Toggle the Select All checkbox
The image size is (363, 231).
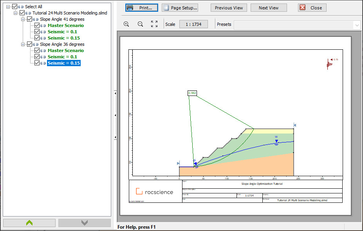(14, 7)
